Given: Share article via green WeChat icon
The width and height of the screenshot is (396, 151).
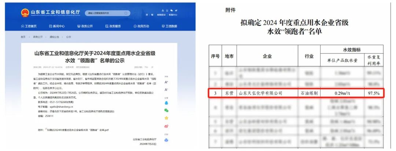Looking at the screenshot, I should (x=166, y=110).
